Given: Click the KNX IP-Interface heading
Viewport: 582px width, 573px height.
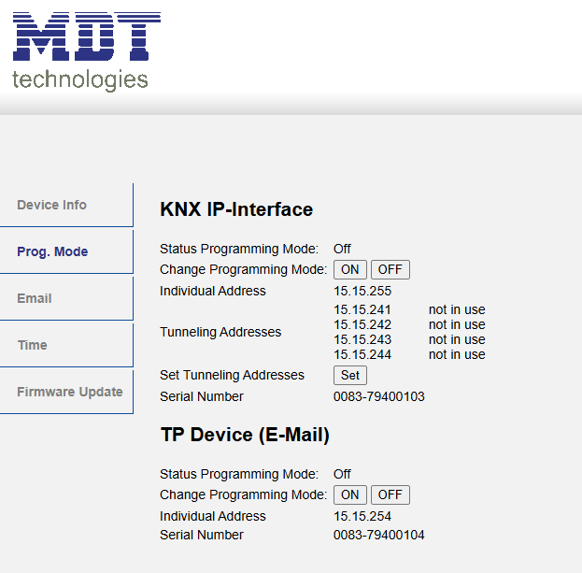Looking at the screenshot, I should pos(236,209).
